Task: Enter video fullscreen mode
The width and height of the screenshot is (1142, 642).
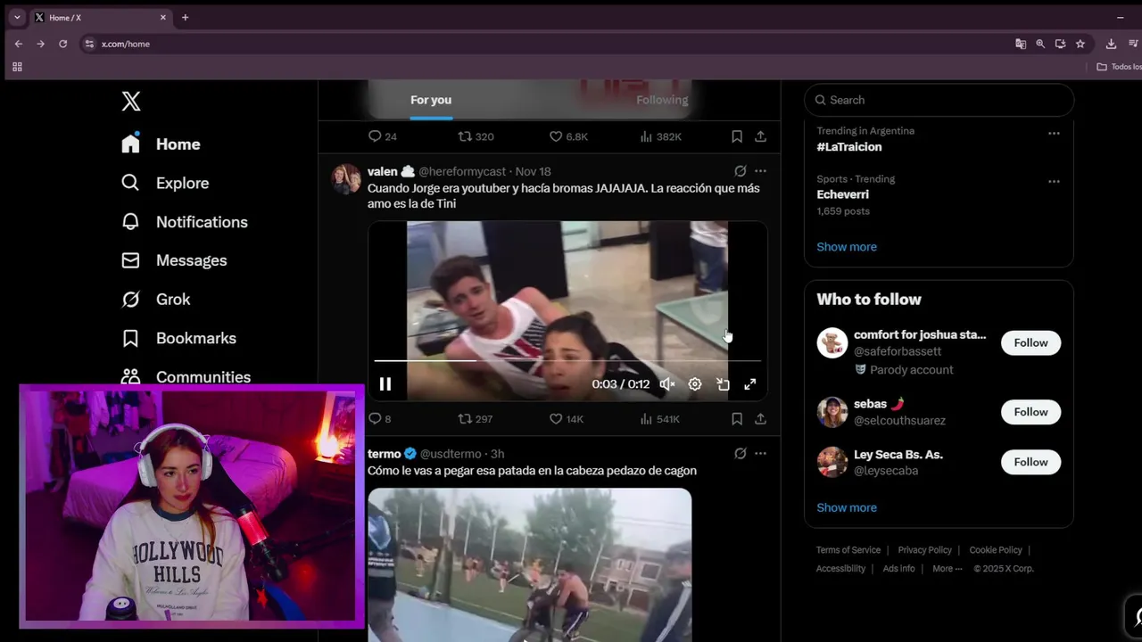Action: [x=750, y=384]
